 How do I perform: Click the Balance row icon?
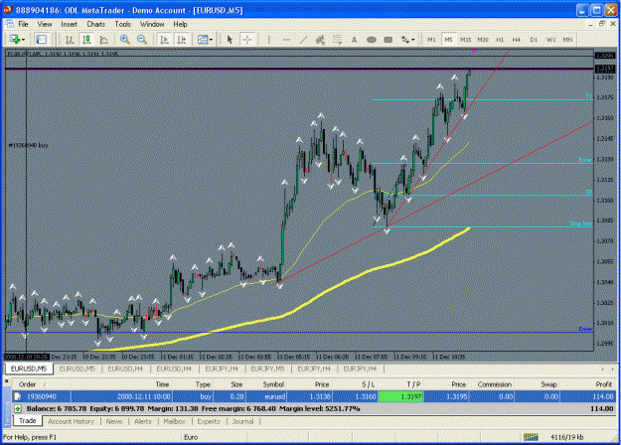pyautogui.click(x=18, y=408)
